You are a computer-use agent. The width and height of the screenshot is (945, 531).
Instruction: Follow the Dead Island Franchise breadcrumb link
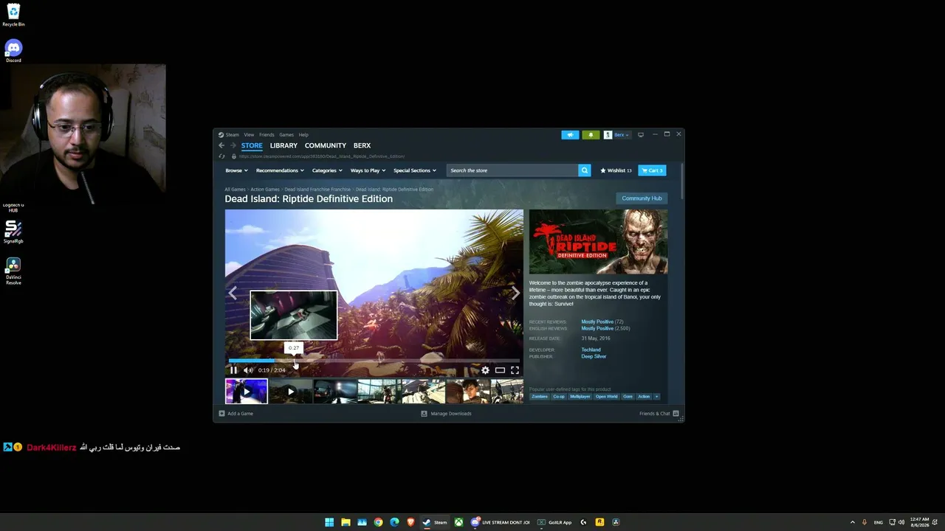coord(317,190)
